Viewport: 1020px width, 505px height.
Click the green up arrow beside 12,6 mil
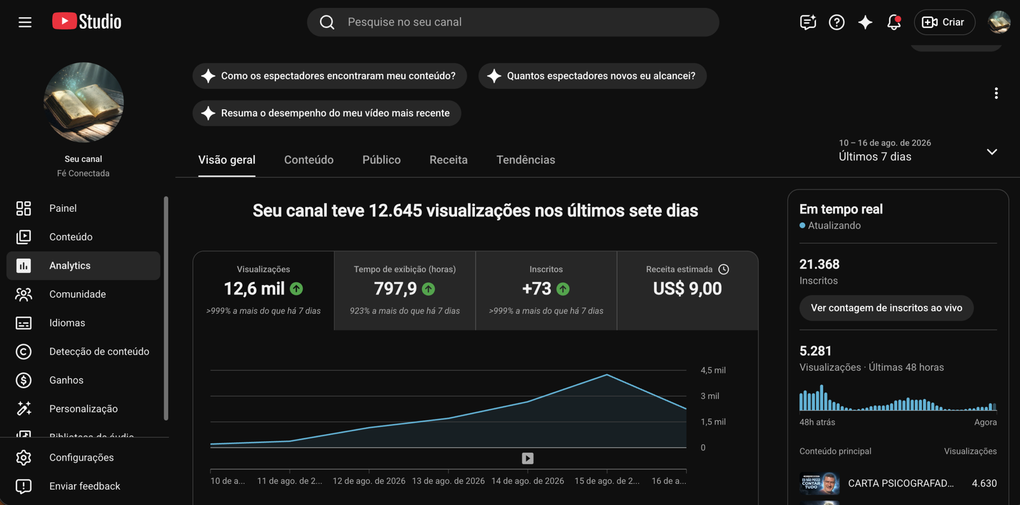click(x=296, y=289)
